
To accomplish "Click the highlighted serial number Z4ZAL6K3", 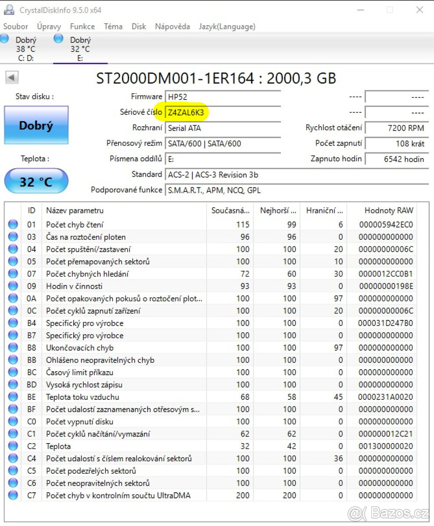I will 186,112.
